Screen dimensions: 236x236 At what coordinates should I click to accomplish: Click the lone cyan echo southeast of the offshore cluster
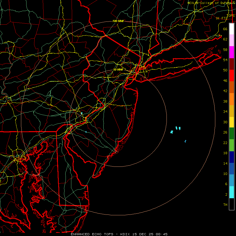[x=185, y=141]
